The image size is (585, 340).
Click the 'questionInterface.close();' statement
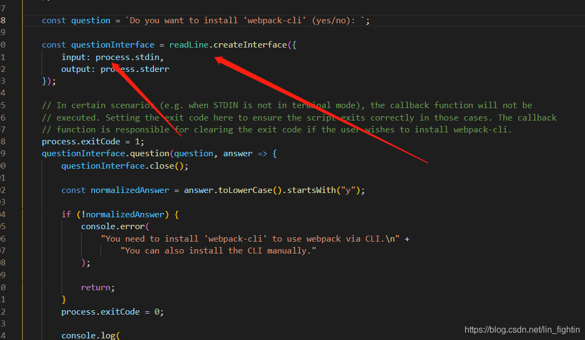(x=125, y=166)
